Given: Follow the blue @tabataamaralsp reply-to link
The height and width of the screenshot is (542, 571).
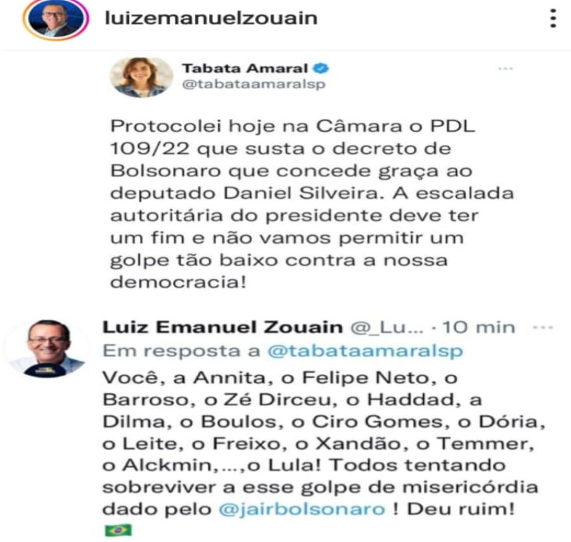Looking at the screenshot, I should (365, 351).
